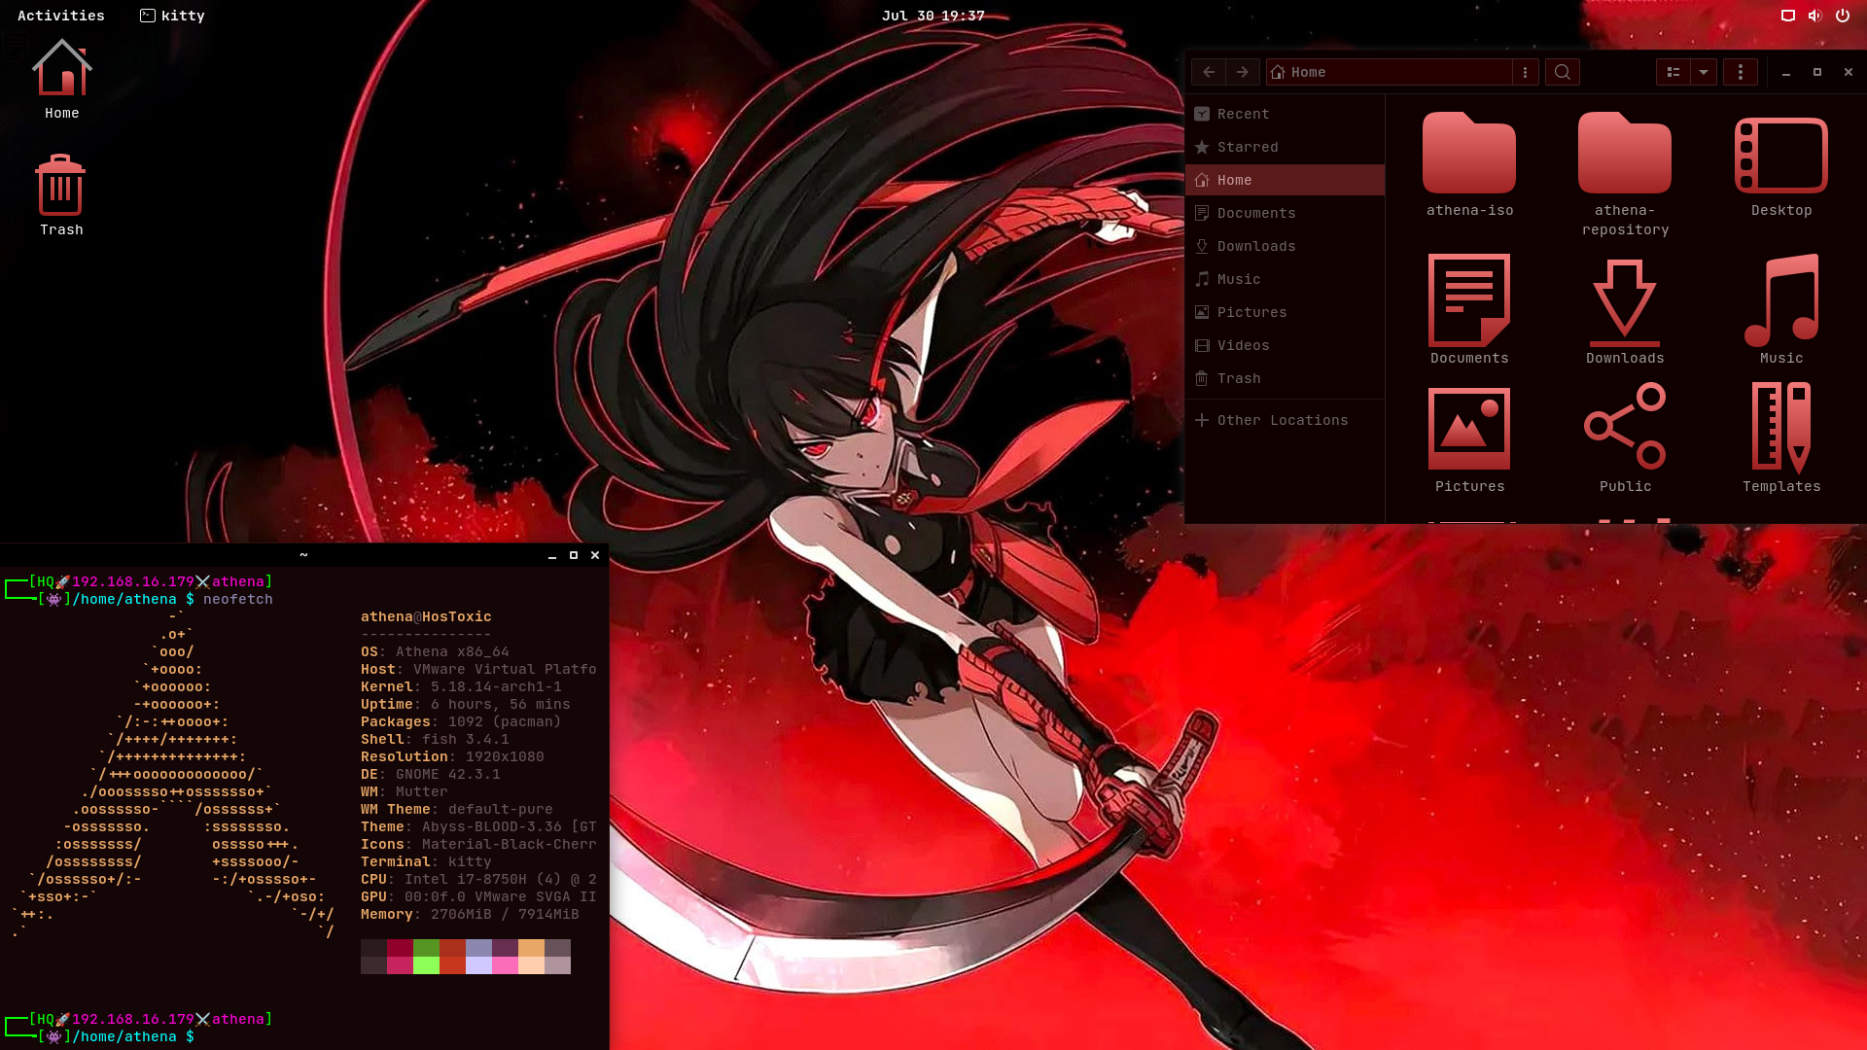Open the athena-iso folder
1867x1050 pixels.
coord(1469,156)
